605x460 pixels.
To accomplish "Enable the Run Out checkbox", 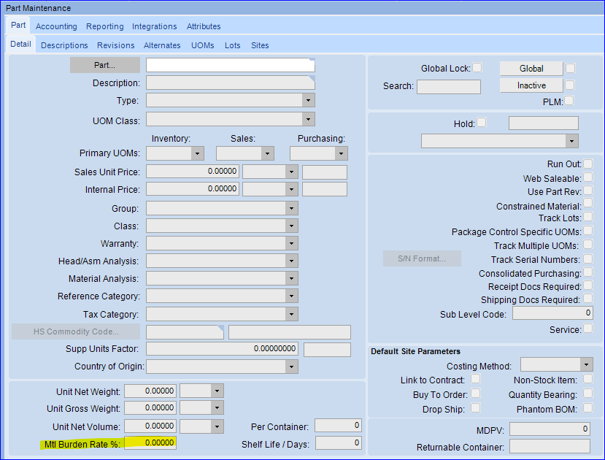I will [x=588, y=164].
